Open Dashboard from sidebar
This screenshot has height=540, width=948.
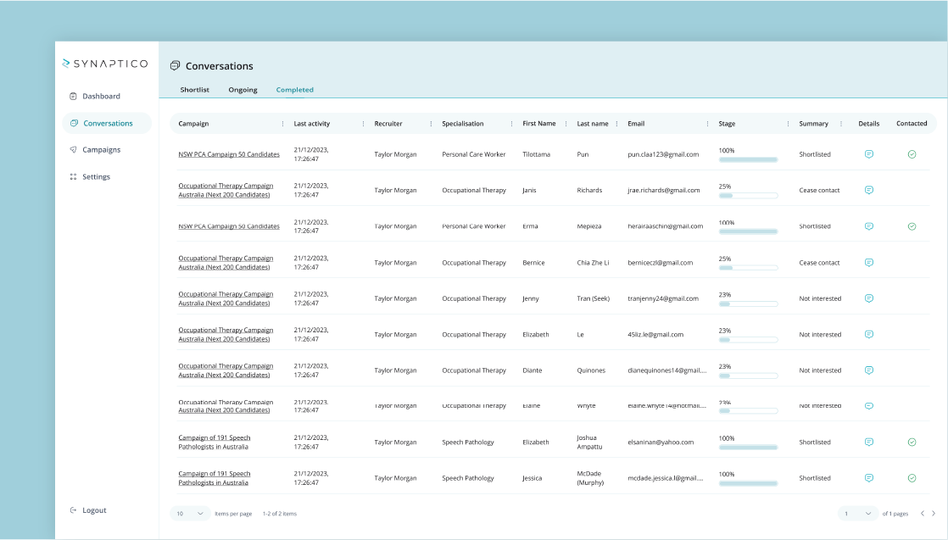click(101, 96)
